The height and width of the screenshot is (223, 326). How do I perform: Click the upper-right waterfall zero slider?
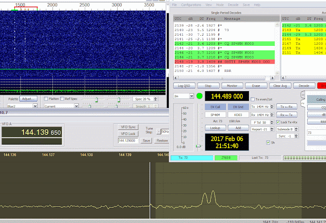(119, 100)
